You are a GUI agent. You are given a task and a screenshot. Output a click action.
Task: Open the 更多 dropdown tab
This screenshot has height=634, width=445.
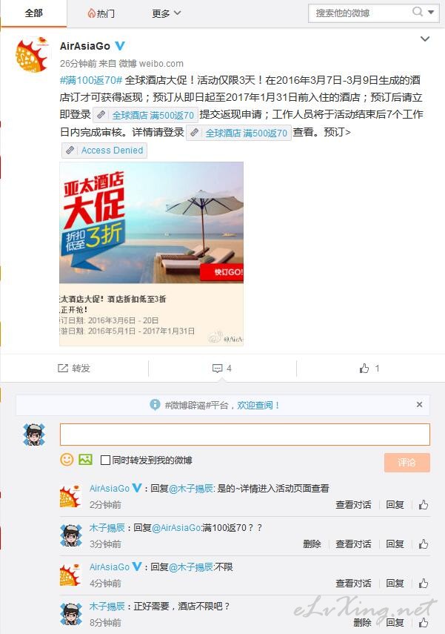(x=166, y=13)
